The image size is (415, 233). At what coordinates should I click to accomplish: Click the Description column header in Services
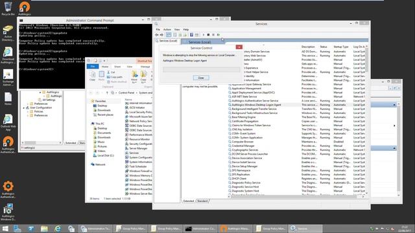click(x=309, y=47)
